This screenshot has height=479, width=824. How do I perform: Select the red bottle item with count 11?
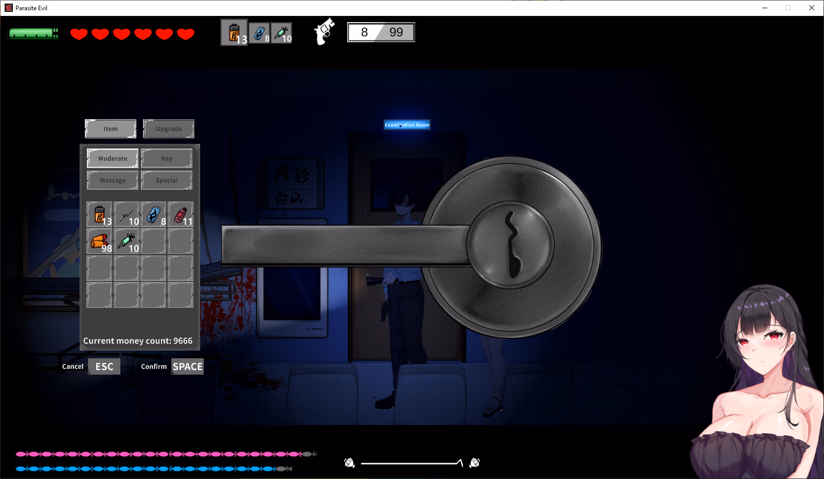[181, 214]
